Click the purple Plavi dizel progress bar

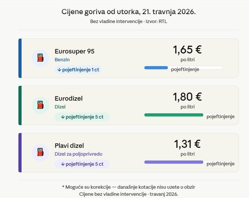click(x=174, y=162)
